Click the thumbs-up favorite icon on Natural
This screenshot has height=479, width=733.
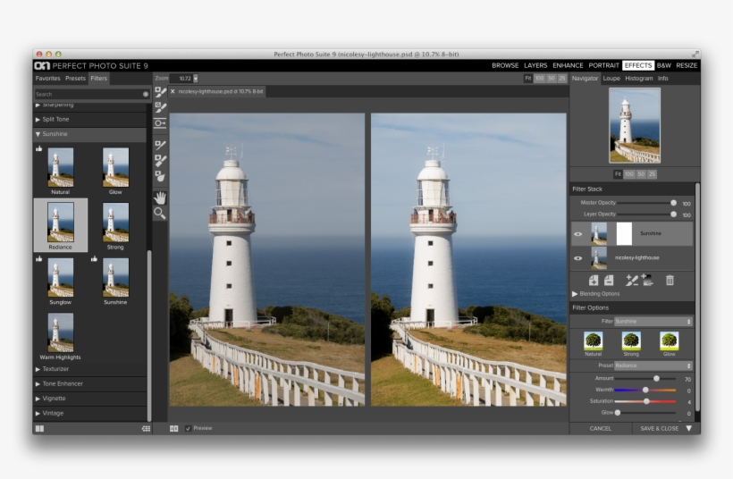point(38,149)
